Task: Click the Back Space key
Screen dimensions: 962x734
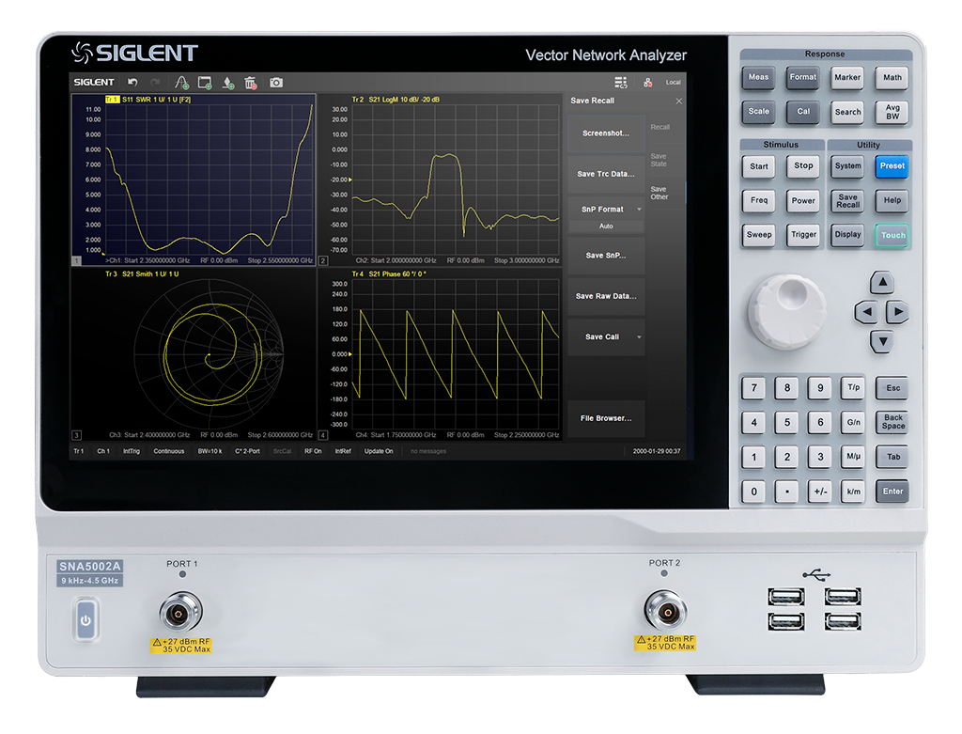Action: pos(892,422)
